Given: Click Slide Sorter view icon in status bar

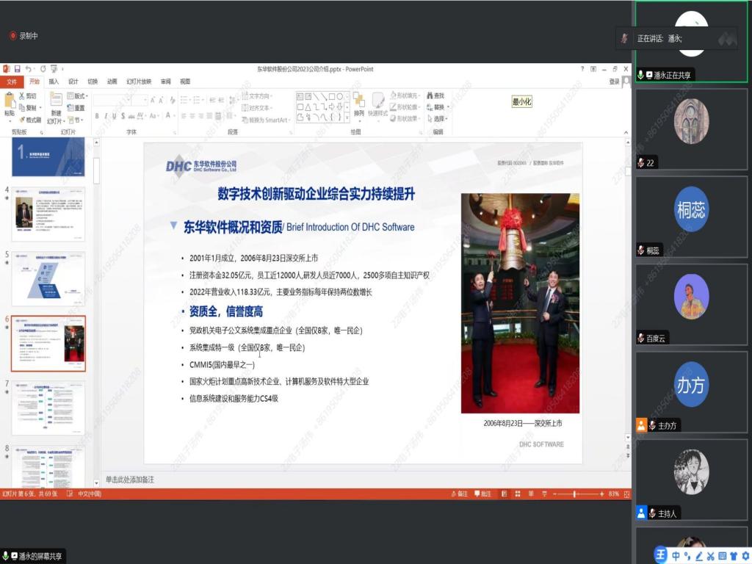Looking at the screenshot, I should point(518,494).
